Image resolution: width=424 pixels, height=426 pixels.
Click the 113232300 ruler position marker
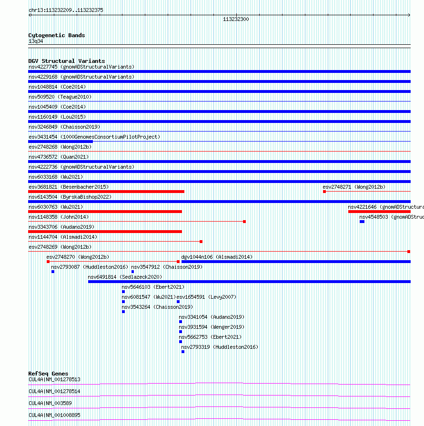(236, 19)
